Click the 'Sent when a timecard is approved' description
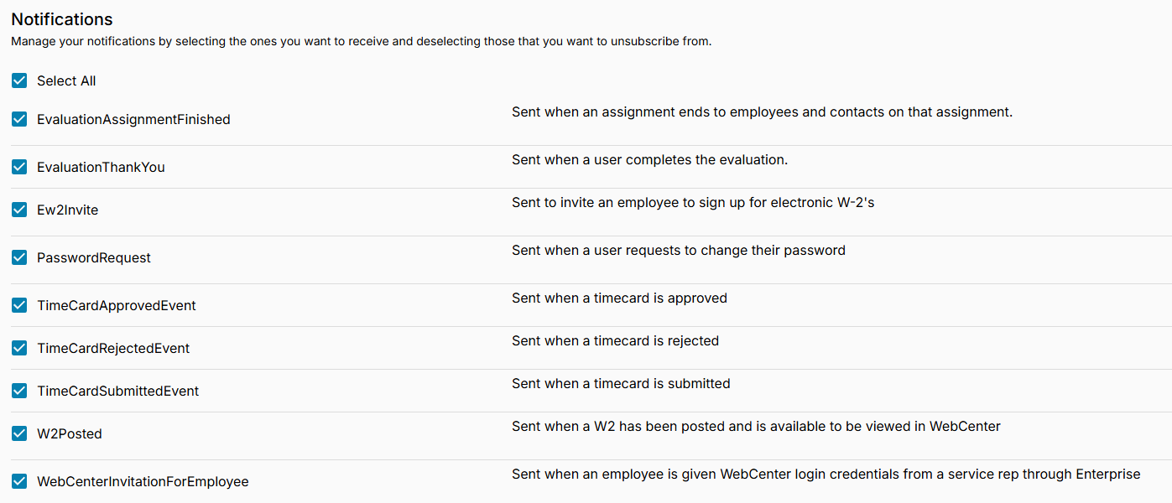 (619, 298)
